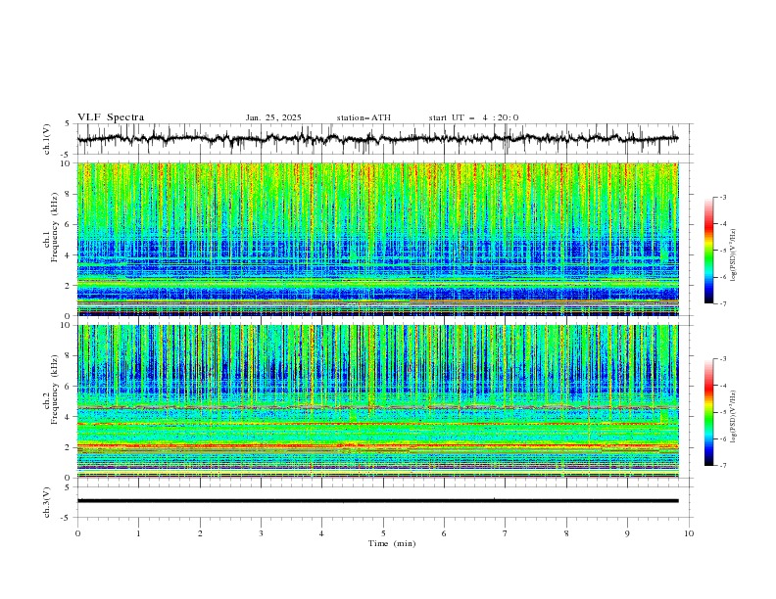
Task: Click the "VLF Spectra" plot title
Action: (111, 117)
